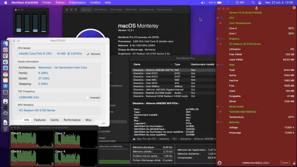Image resolution: width=297 pixels, height=167 pixels.
Task: Open Notes from the Dock
Action: coord(5,80)
